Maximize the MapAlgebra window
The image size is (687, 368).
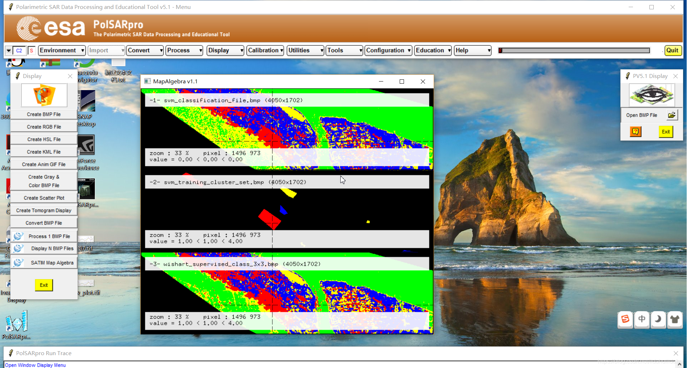click(x=402, y=82)
